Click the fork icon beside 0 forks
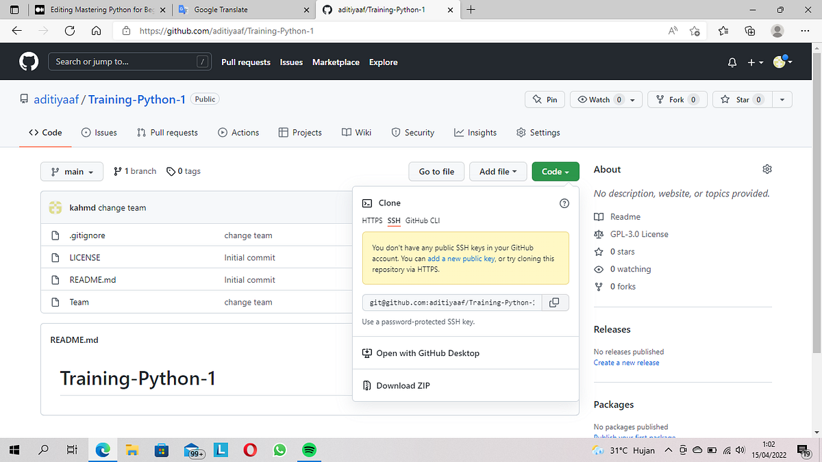 tap(598, 286)
